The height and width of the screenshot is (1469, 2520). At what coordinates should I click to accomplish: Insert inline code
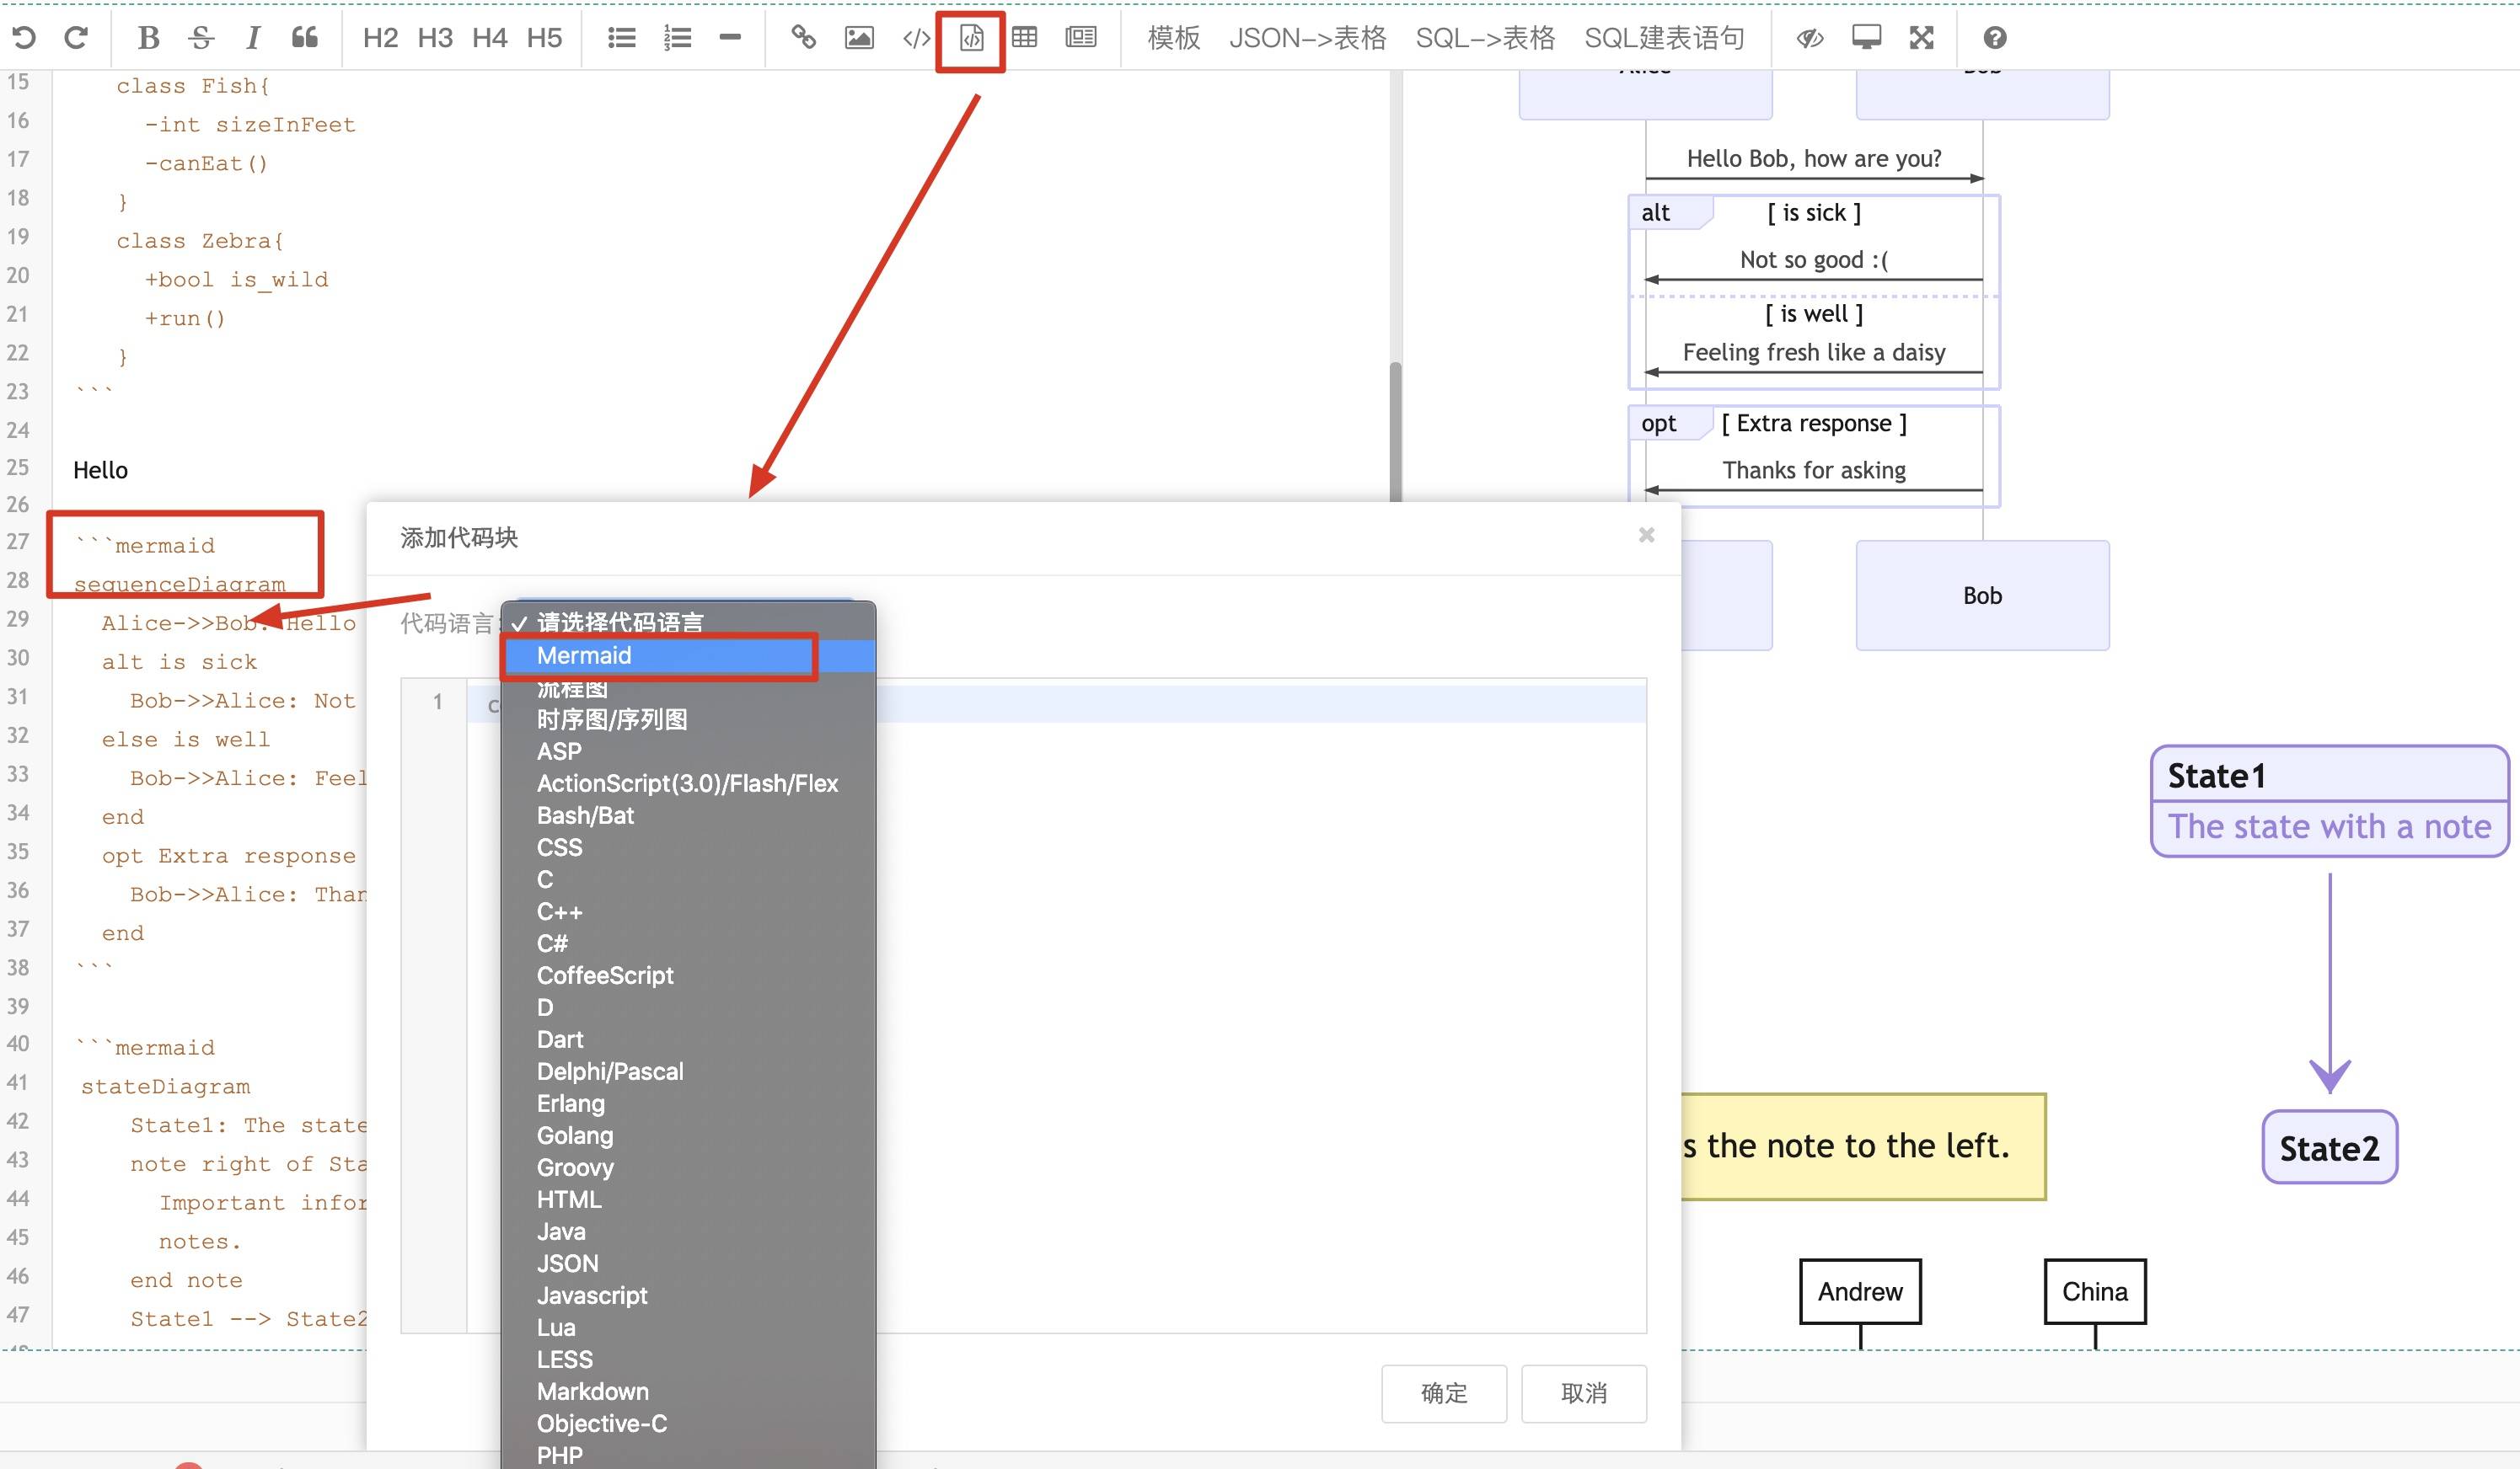tap(916, 38)
